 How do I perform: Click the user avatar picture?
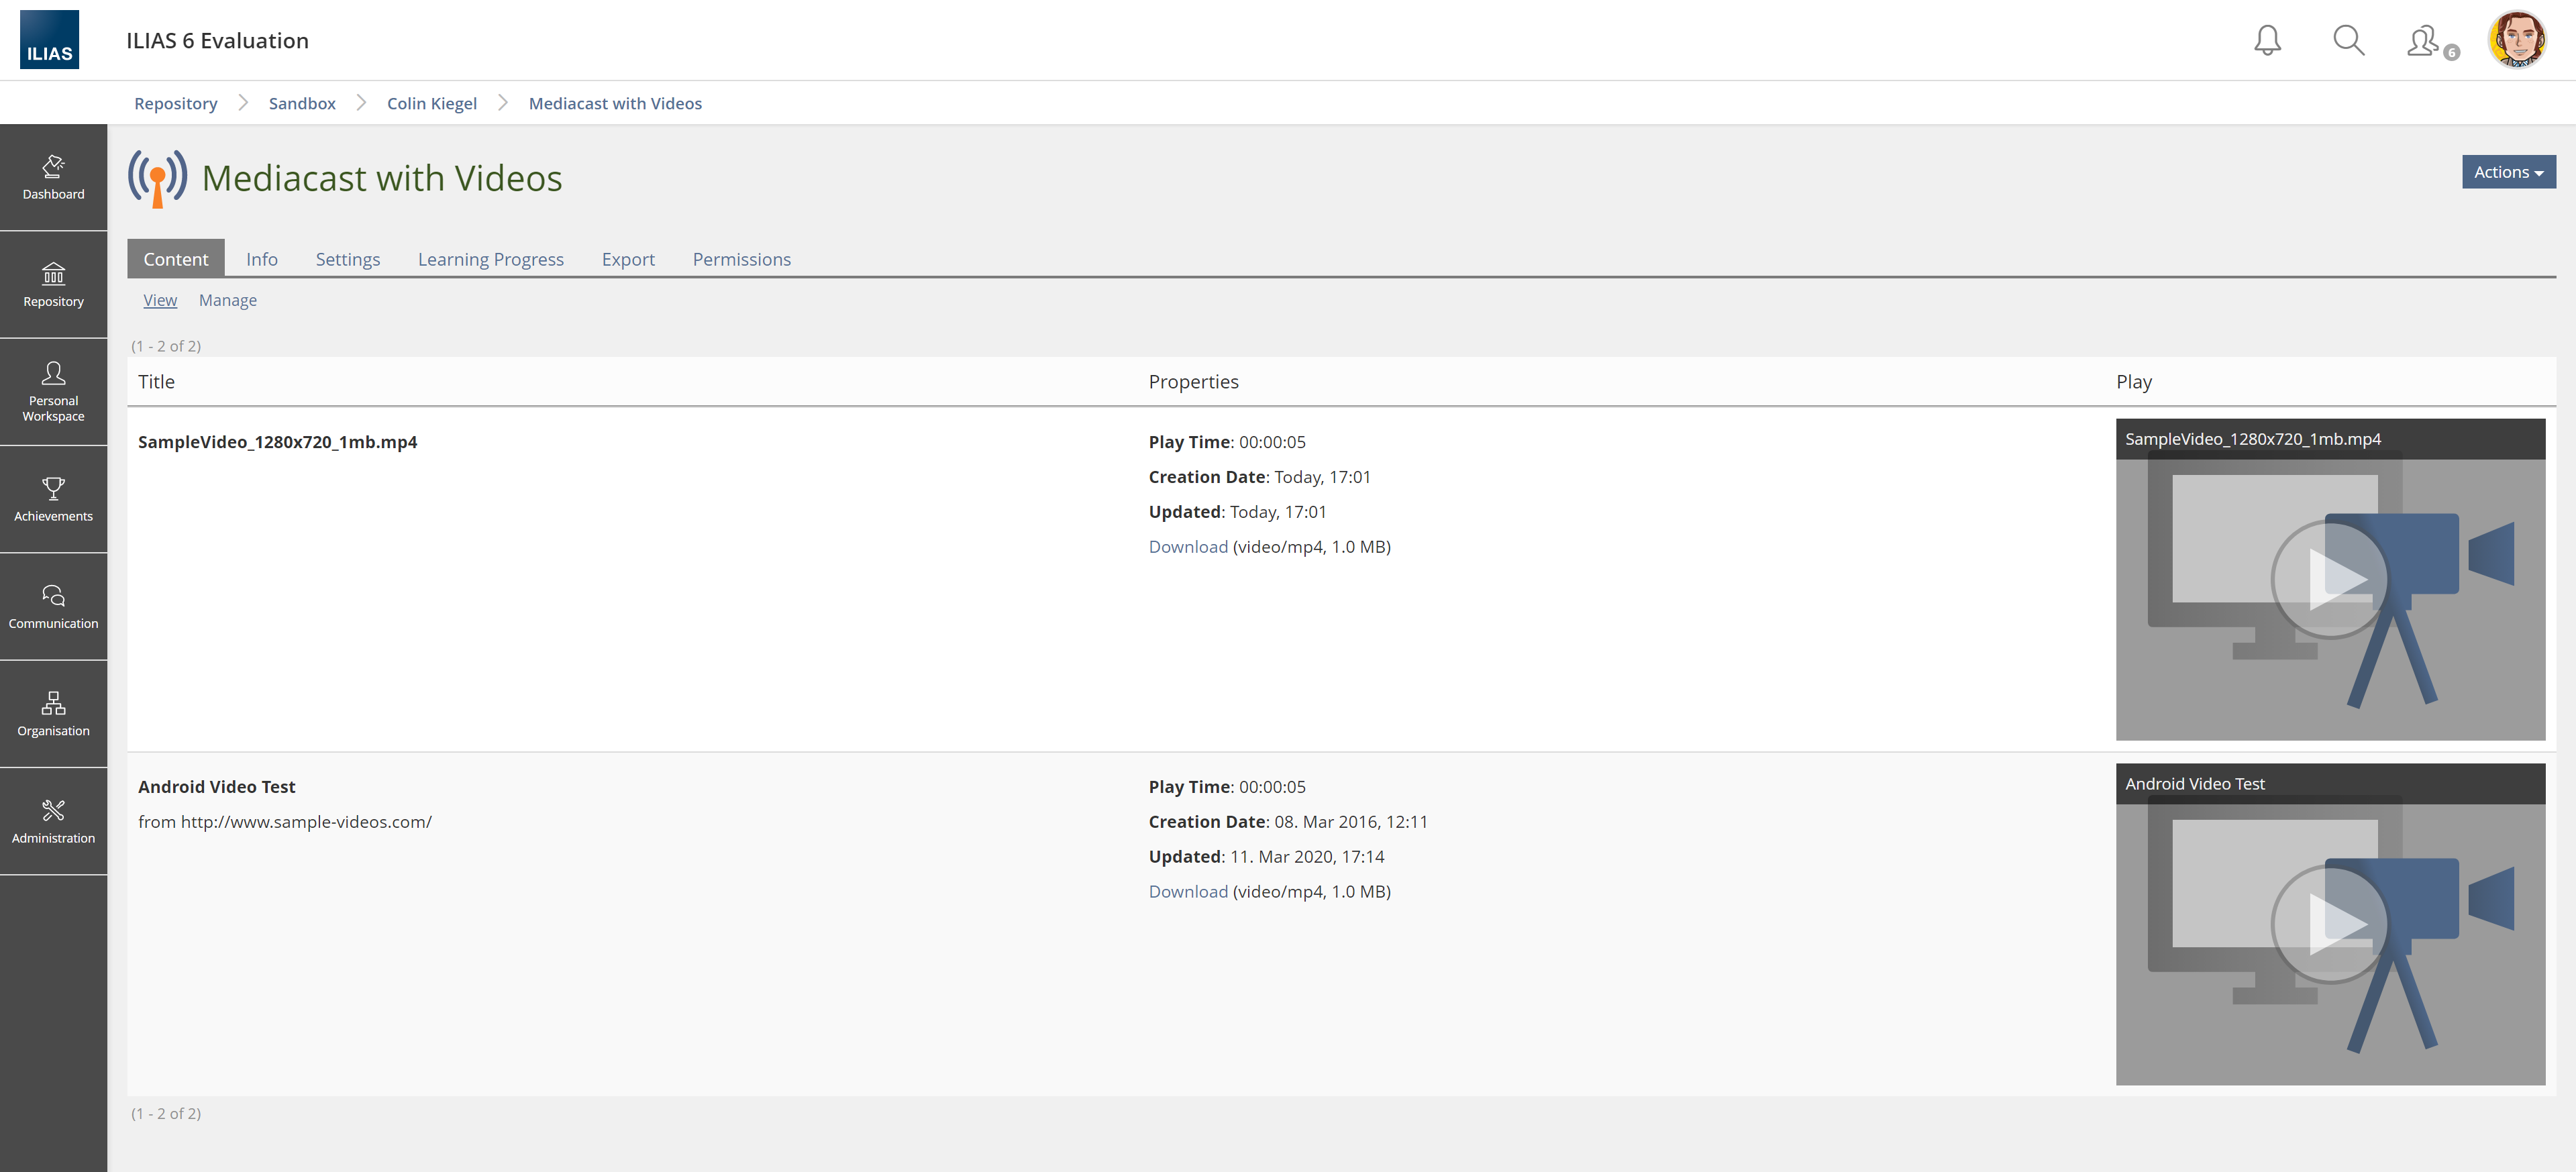(2516, 40)
